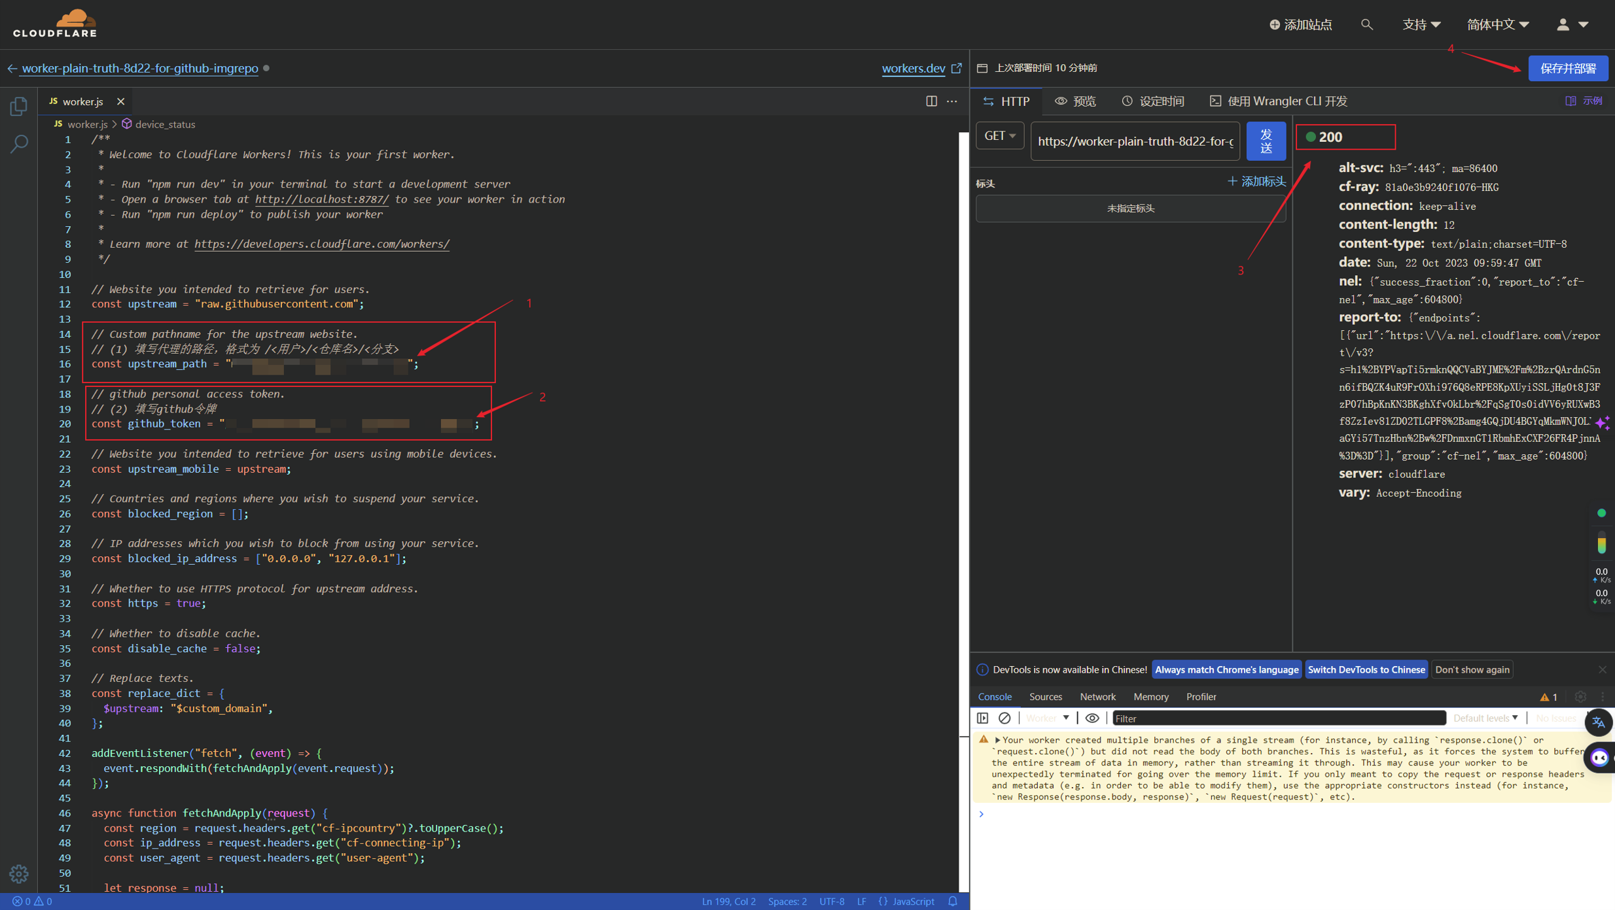Expand the worker warning message triangle
This screenshot has width=1615, height=910.
[997, 740]
